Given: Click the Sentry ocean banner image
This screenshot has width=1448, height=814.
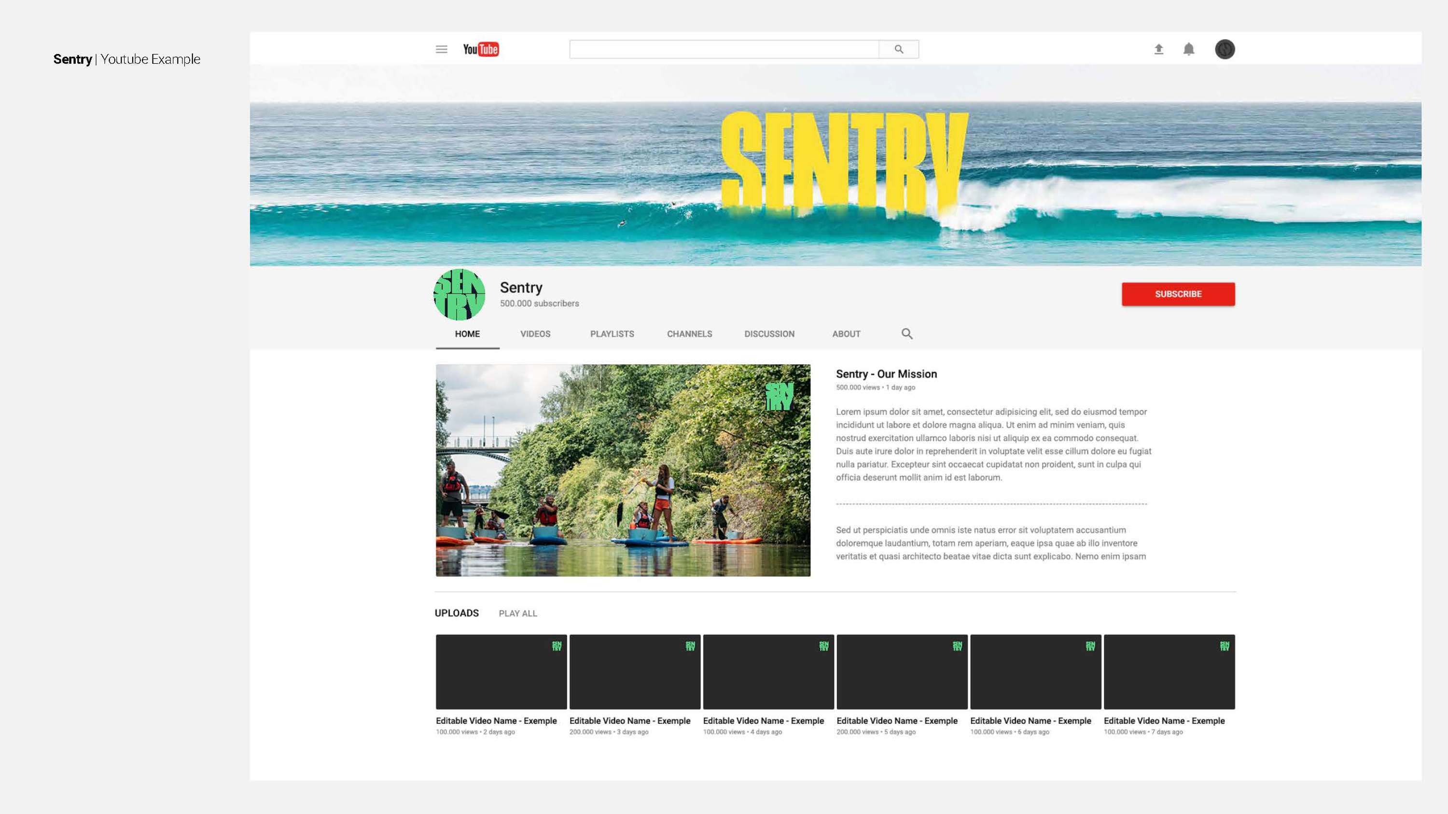Looking at the screenshot, I should coord(835,165).
